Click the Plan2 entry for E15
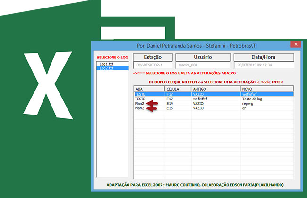Viewport: 307px width, 198px height. coord(139,108)
